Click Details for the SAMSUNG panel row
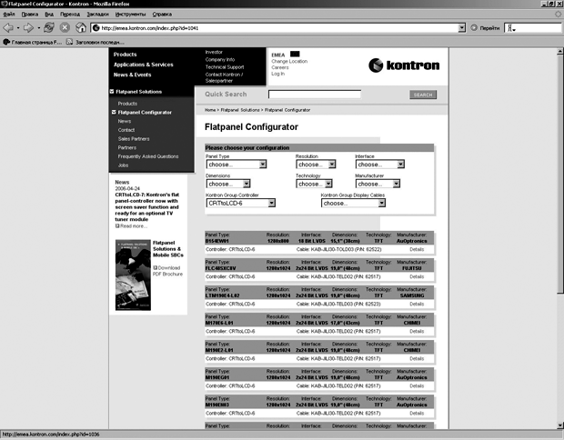 coord(417,305)
